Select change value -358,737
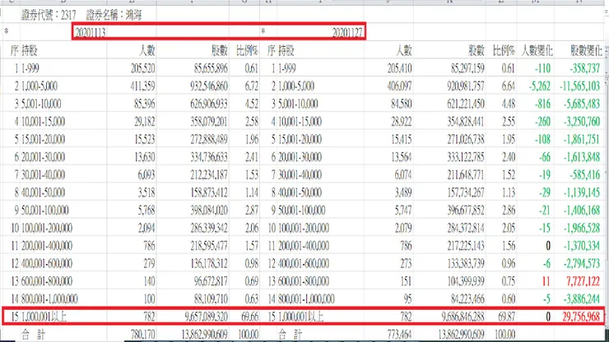This screenshot has width=609, height=342. (x=585, y=68)
